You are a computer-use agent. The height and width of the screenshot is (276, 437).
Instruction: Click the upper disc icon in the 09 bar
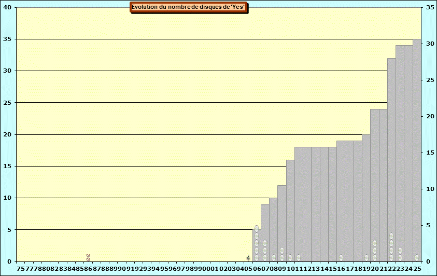tap(282, 251)
